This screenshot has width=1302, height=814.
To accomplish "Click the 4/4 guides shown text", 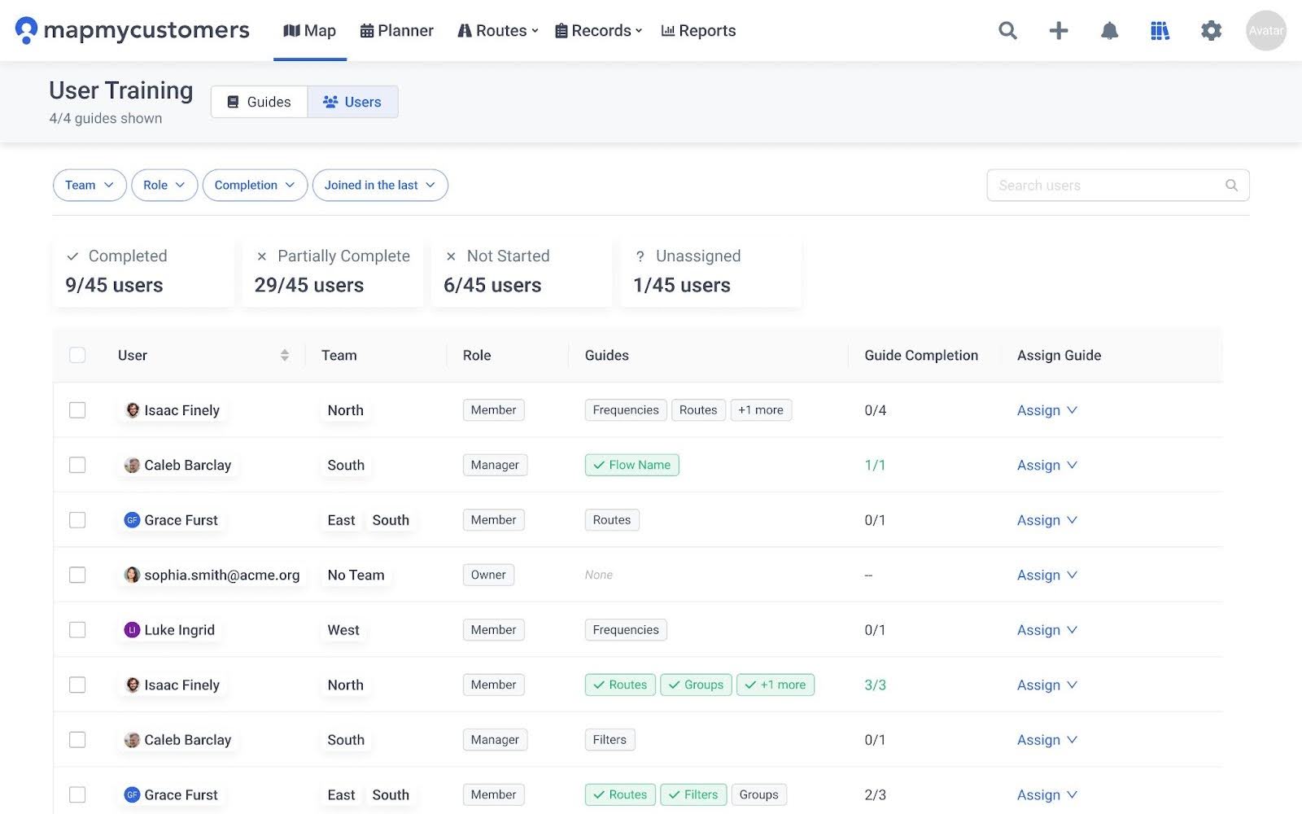I will click(106, 118).
